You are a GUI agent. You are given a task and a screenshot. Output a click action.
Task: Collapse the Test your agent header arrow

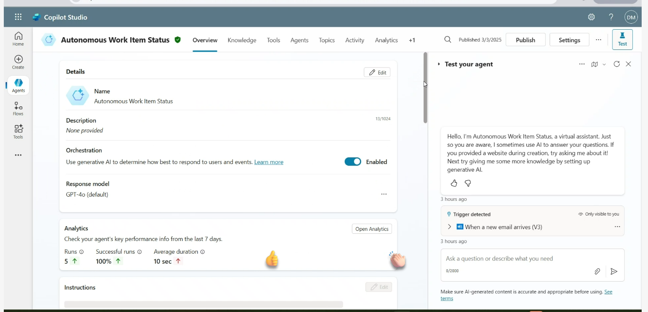[x=439, y=64]
